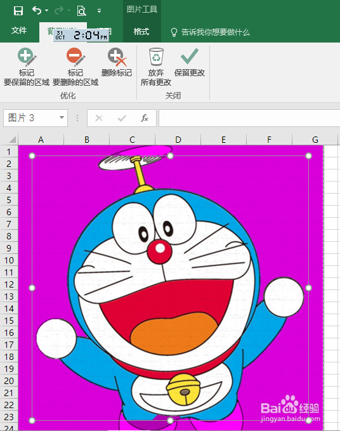Click the lightbulb Tell Me icon
Image resolution: width=340 pixels, height=431 pixels.
coord(174,32)
